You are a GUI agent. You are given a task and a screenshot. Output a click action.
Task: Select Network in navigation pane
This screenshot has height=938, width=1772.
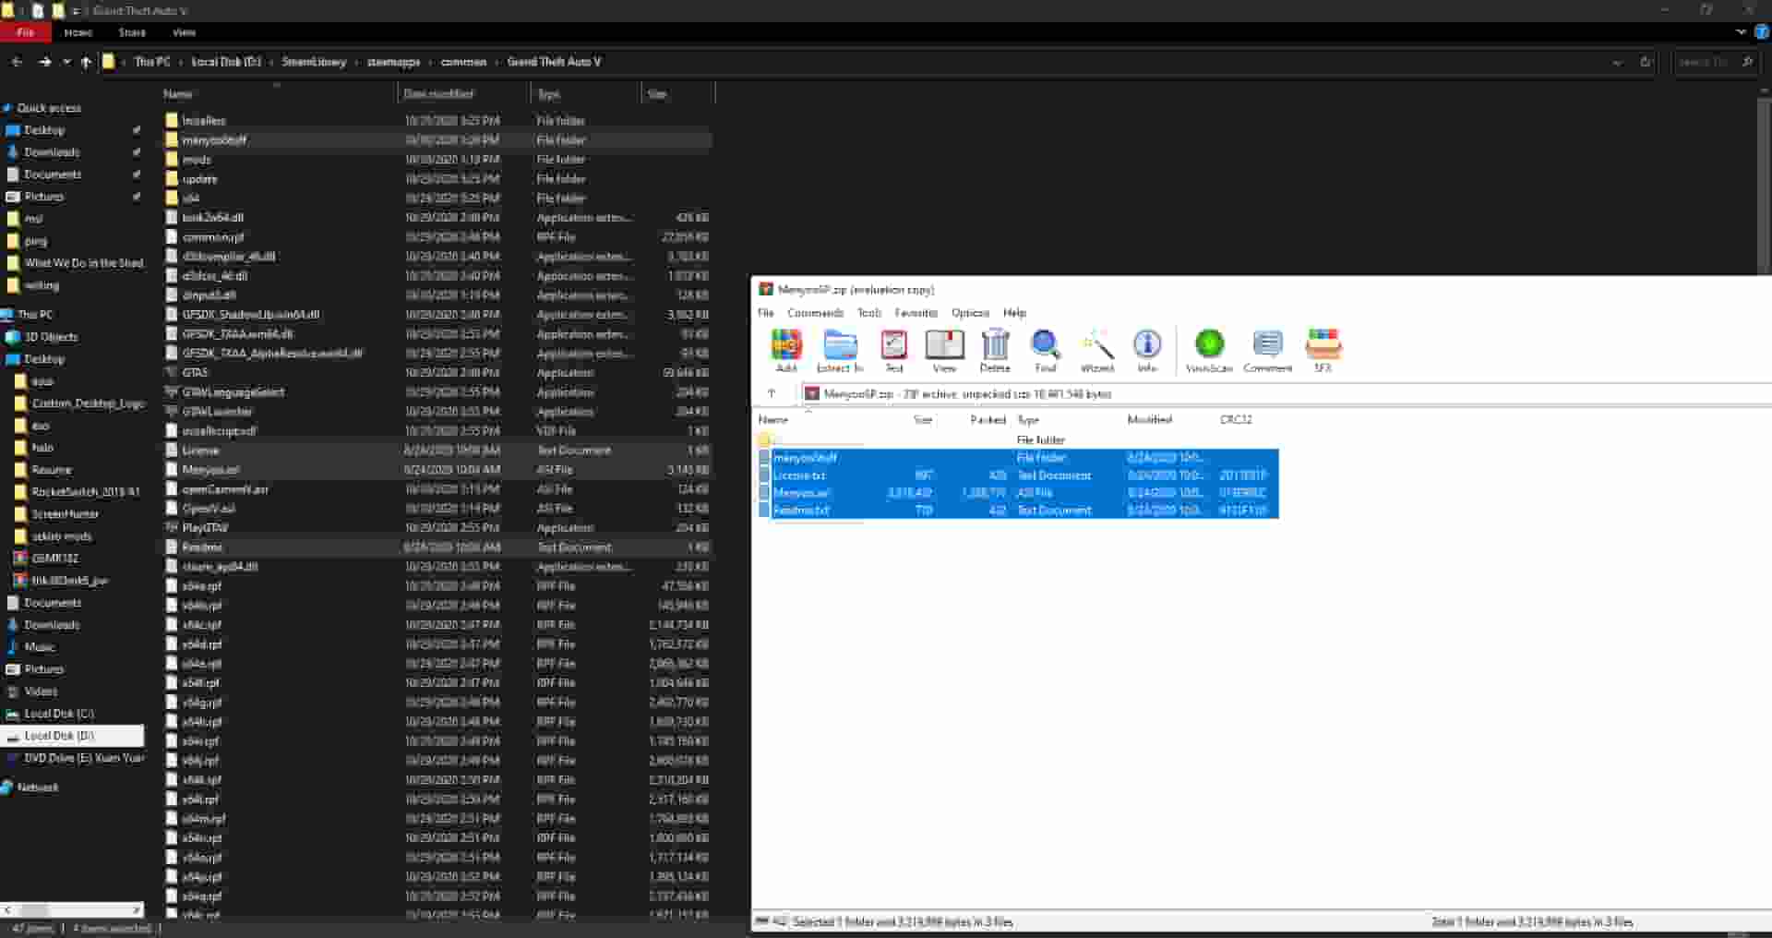38,788
